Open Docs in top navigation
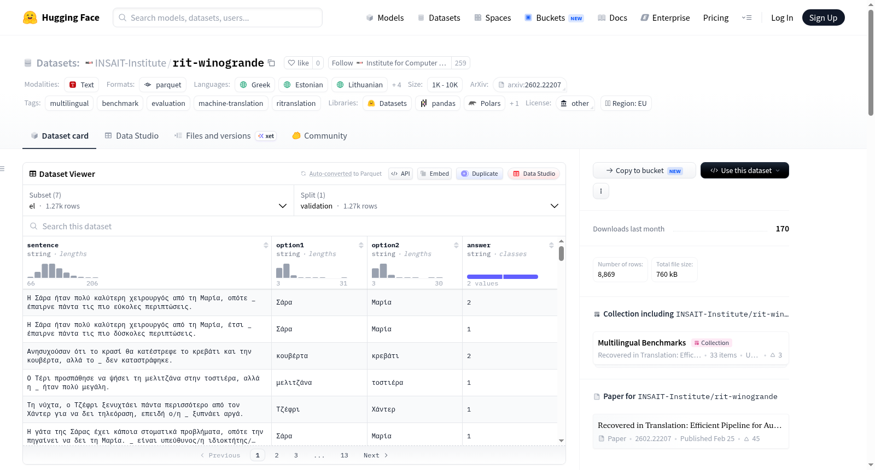The height and width of the screenshot is (470, 875). click(x=612, y=17)
